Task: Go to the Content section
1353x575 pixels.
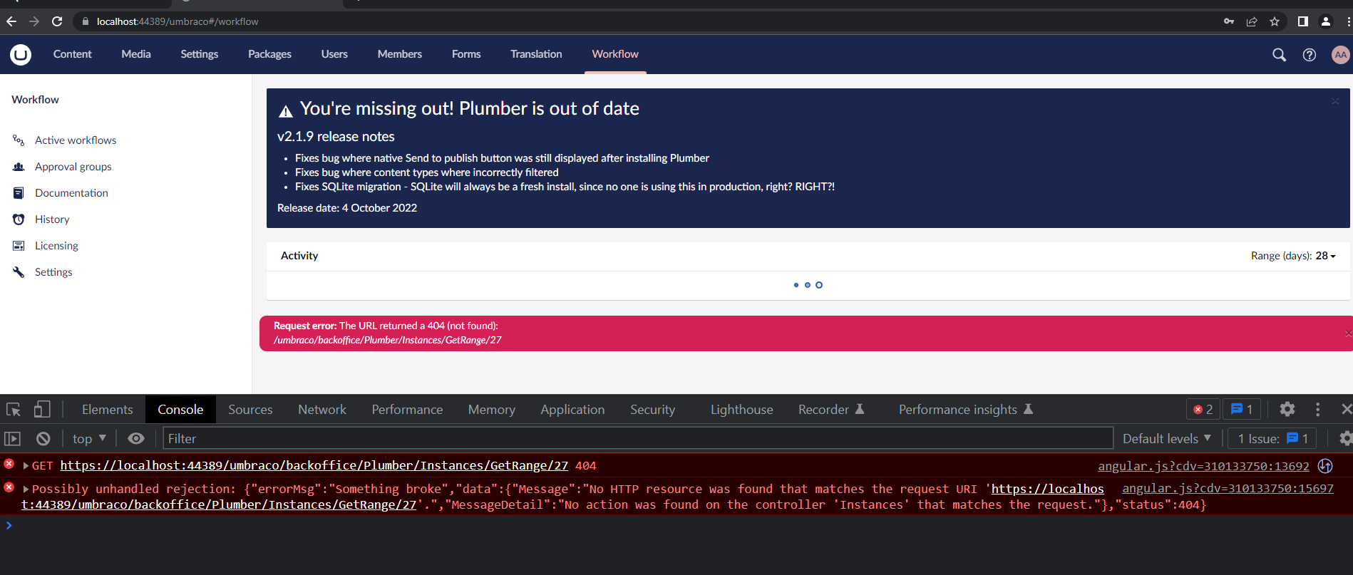Action: pyautogui.click(x=72, y=54)
